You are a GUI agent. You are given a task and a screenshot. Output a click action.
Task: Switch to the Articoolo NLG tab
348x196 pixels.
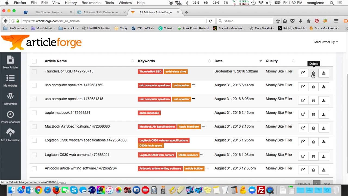click(101, 12)
